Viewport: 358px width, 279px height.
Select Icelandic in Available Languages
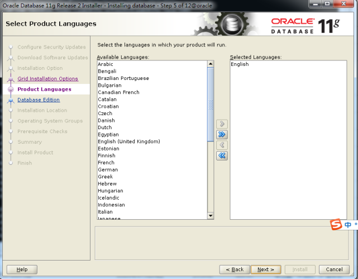[x=152, y=198]
